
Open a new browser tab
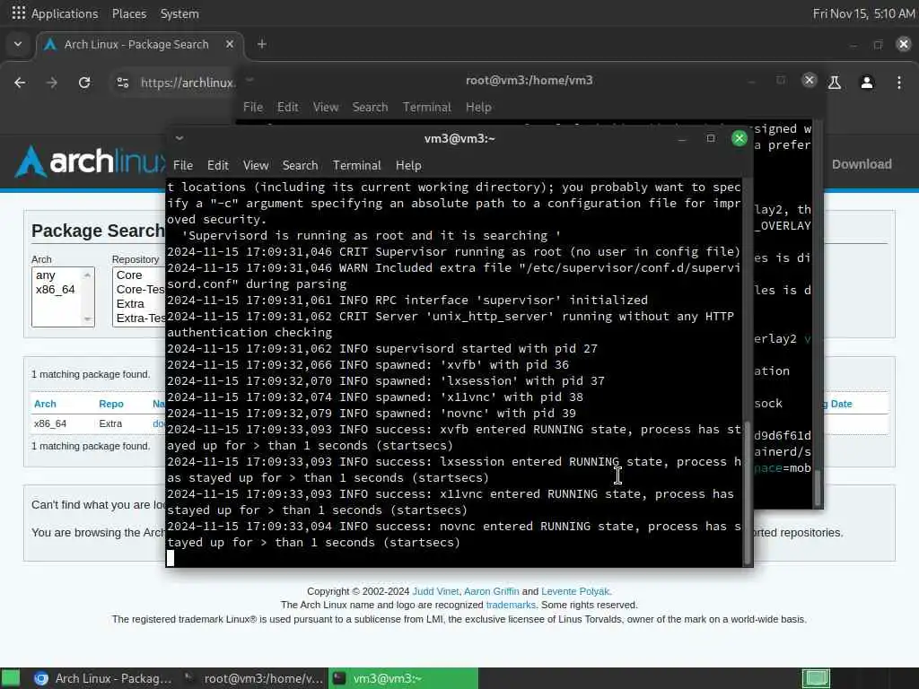[262, 44]
